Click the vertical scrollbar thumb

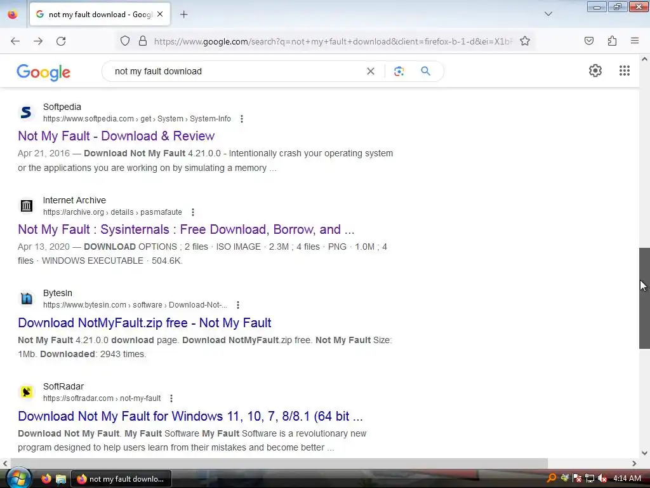click(644, 298)
